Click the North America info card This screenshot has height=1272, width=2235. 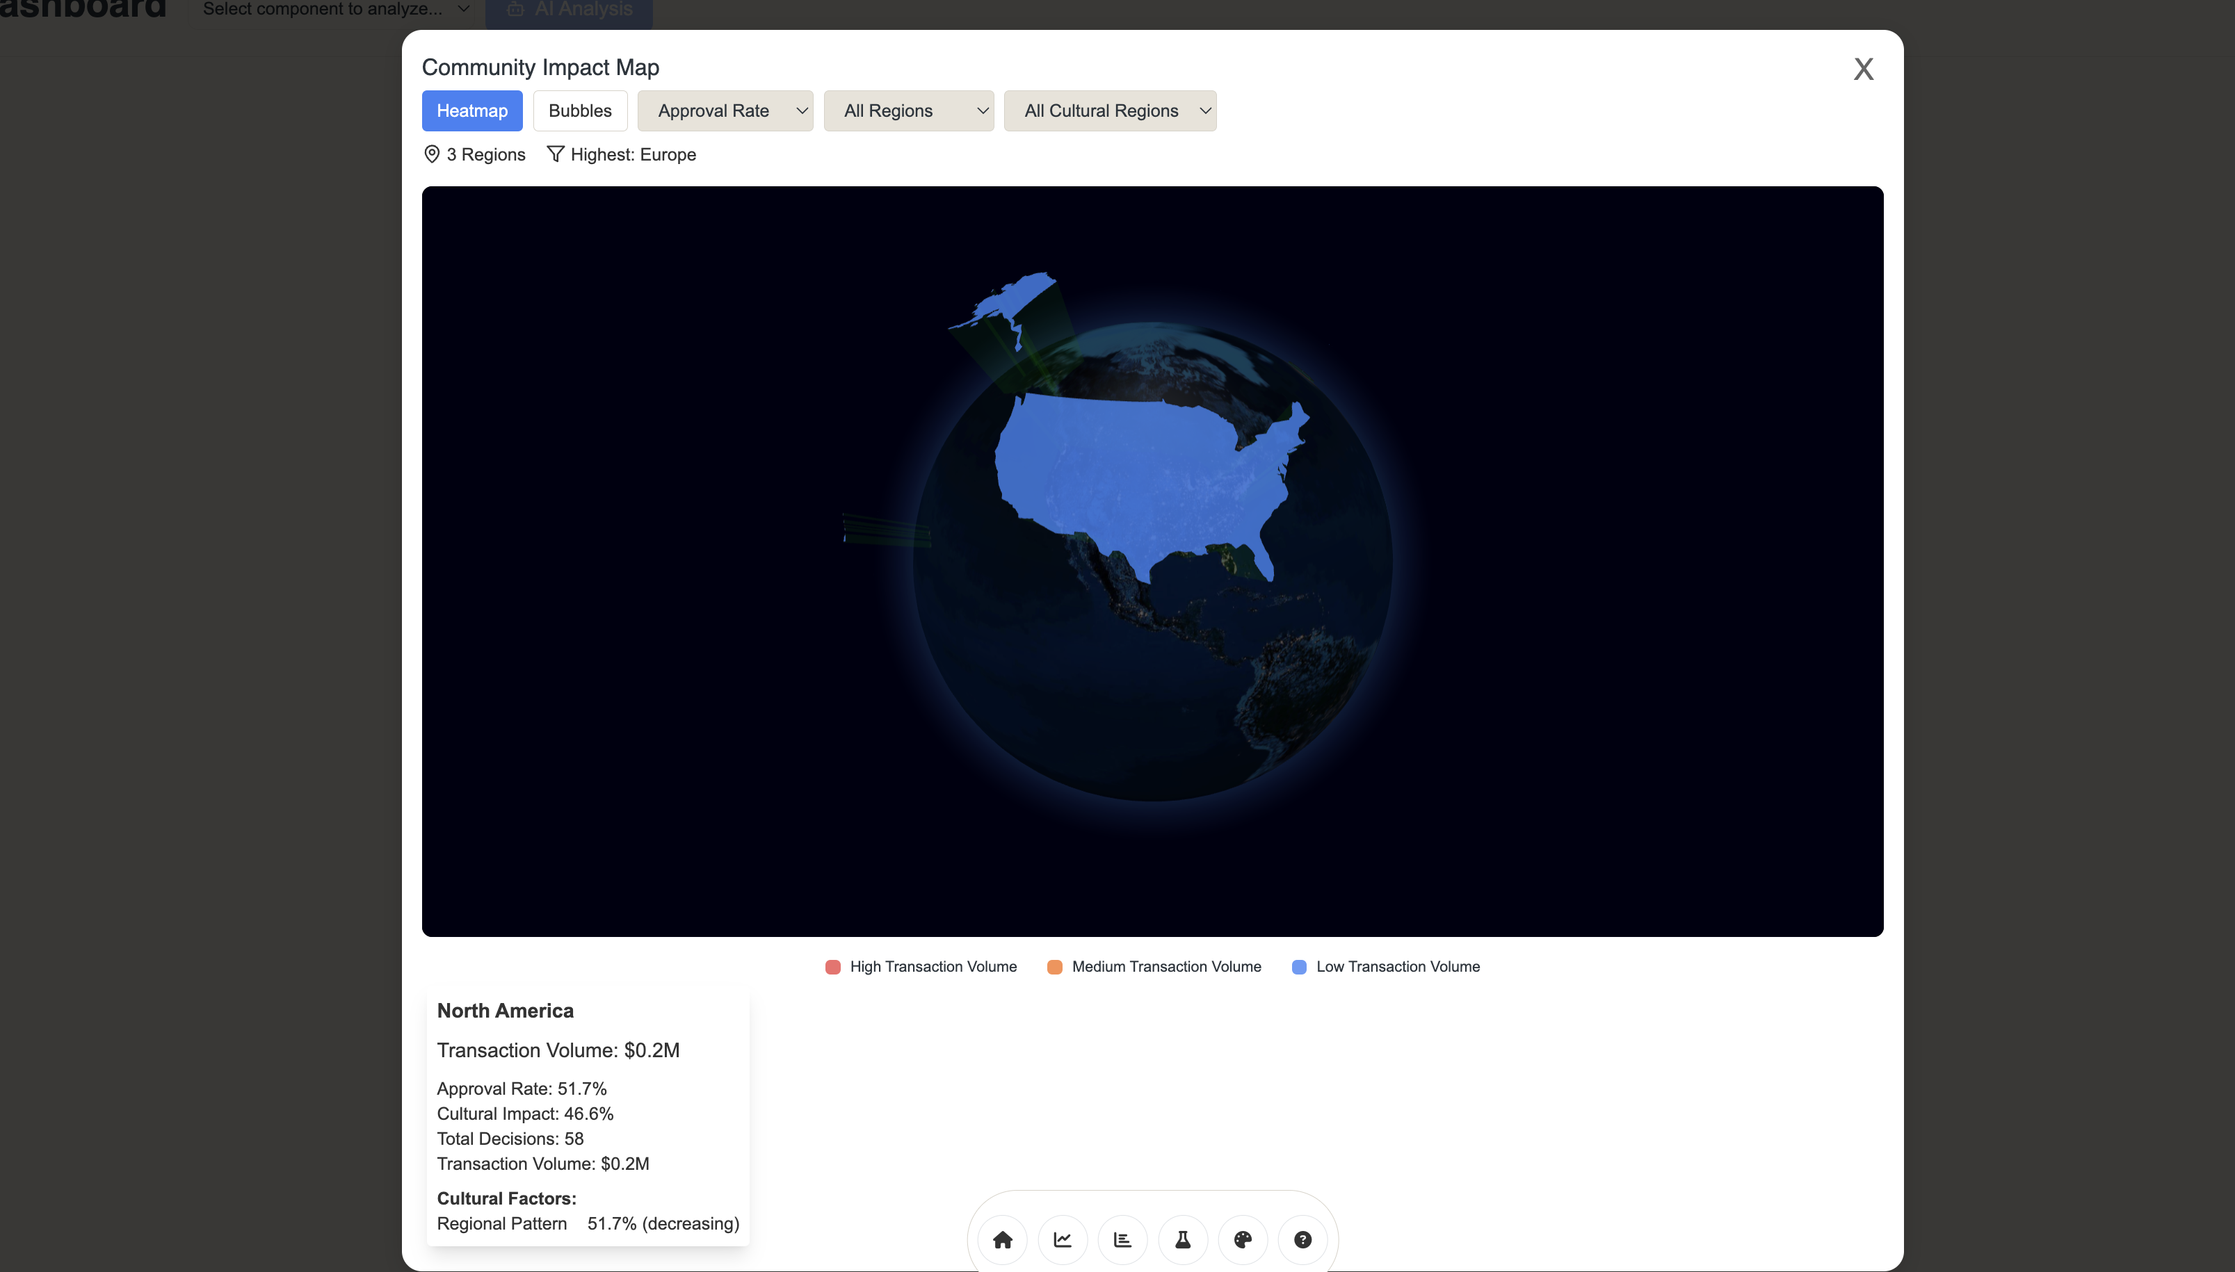[x=587, y=1115]
